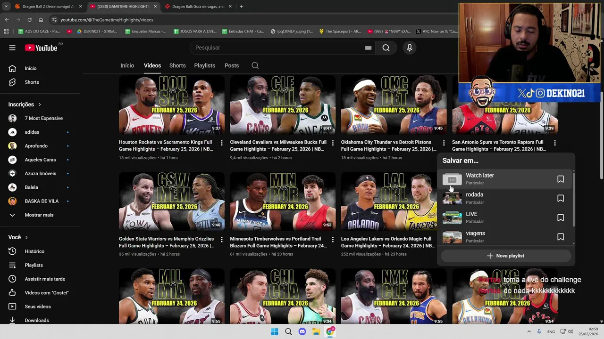Open Windows Start menu
604x339 pixels.
pos(274,332)
